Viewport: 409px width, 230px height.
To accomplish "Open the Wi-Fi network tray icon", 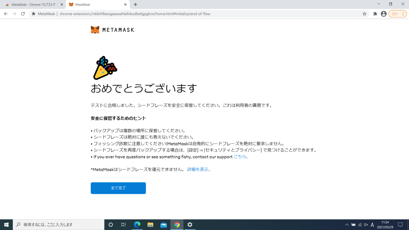I will pos(360,225).
